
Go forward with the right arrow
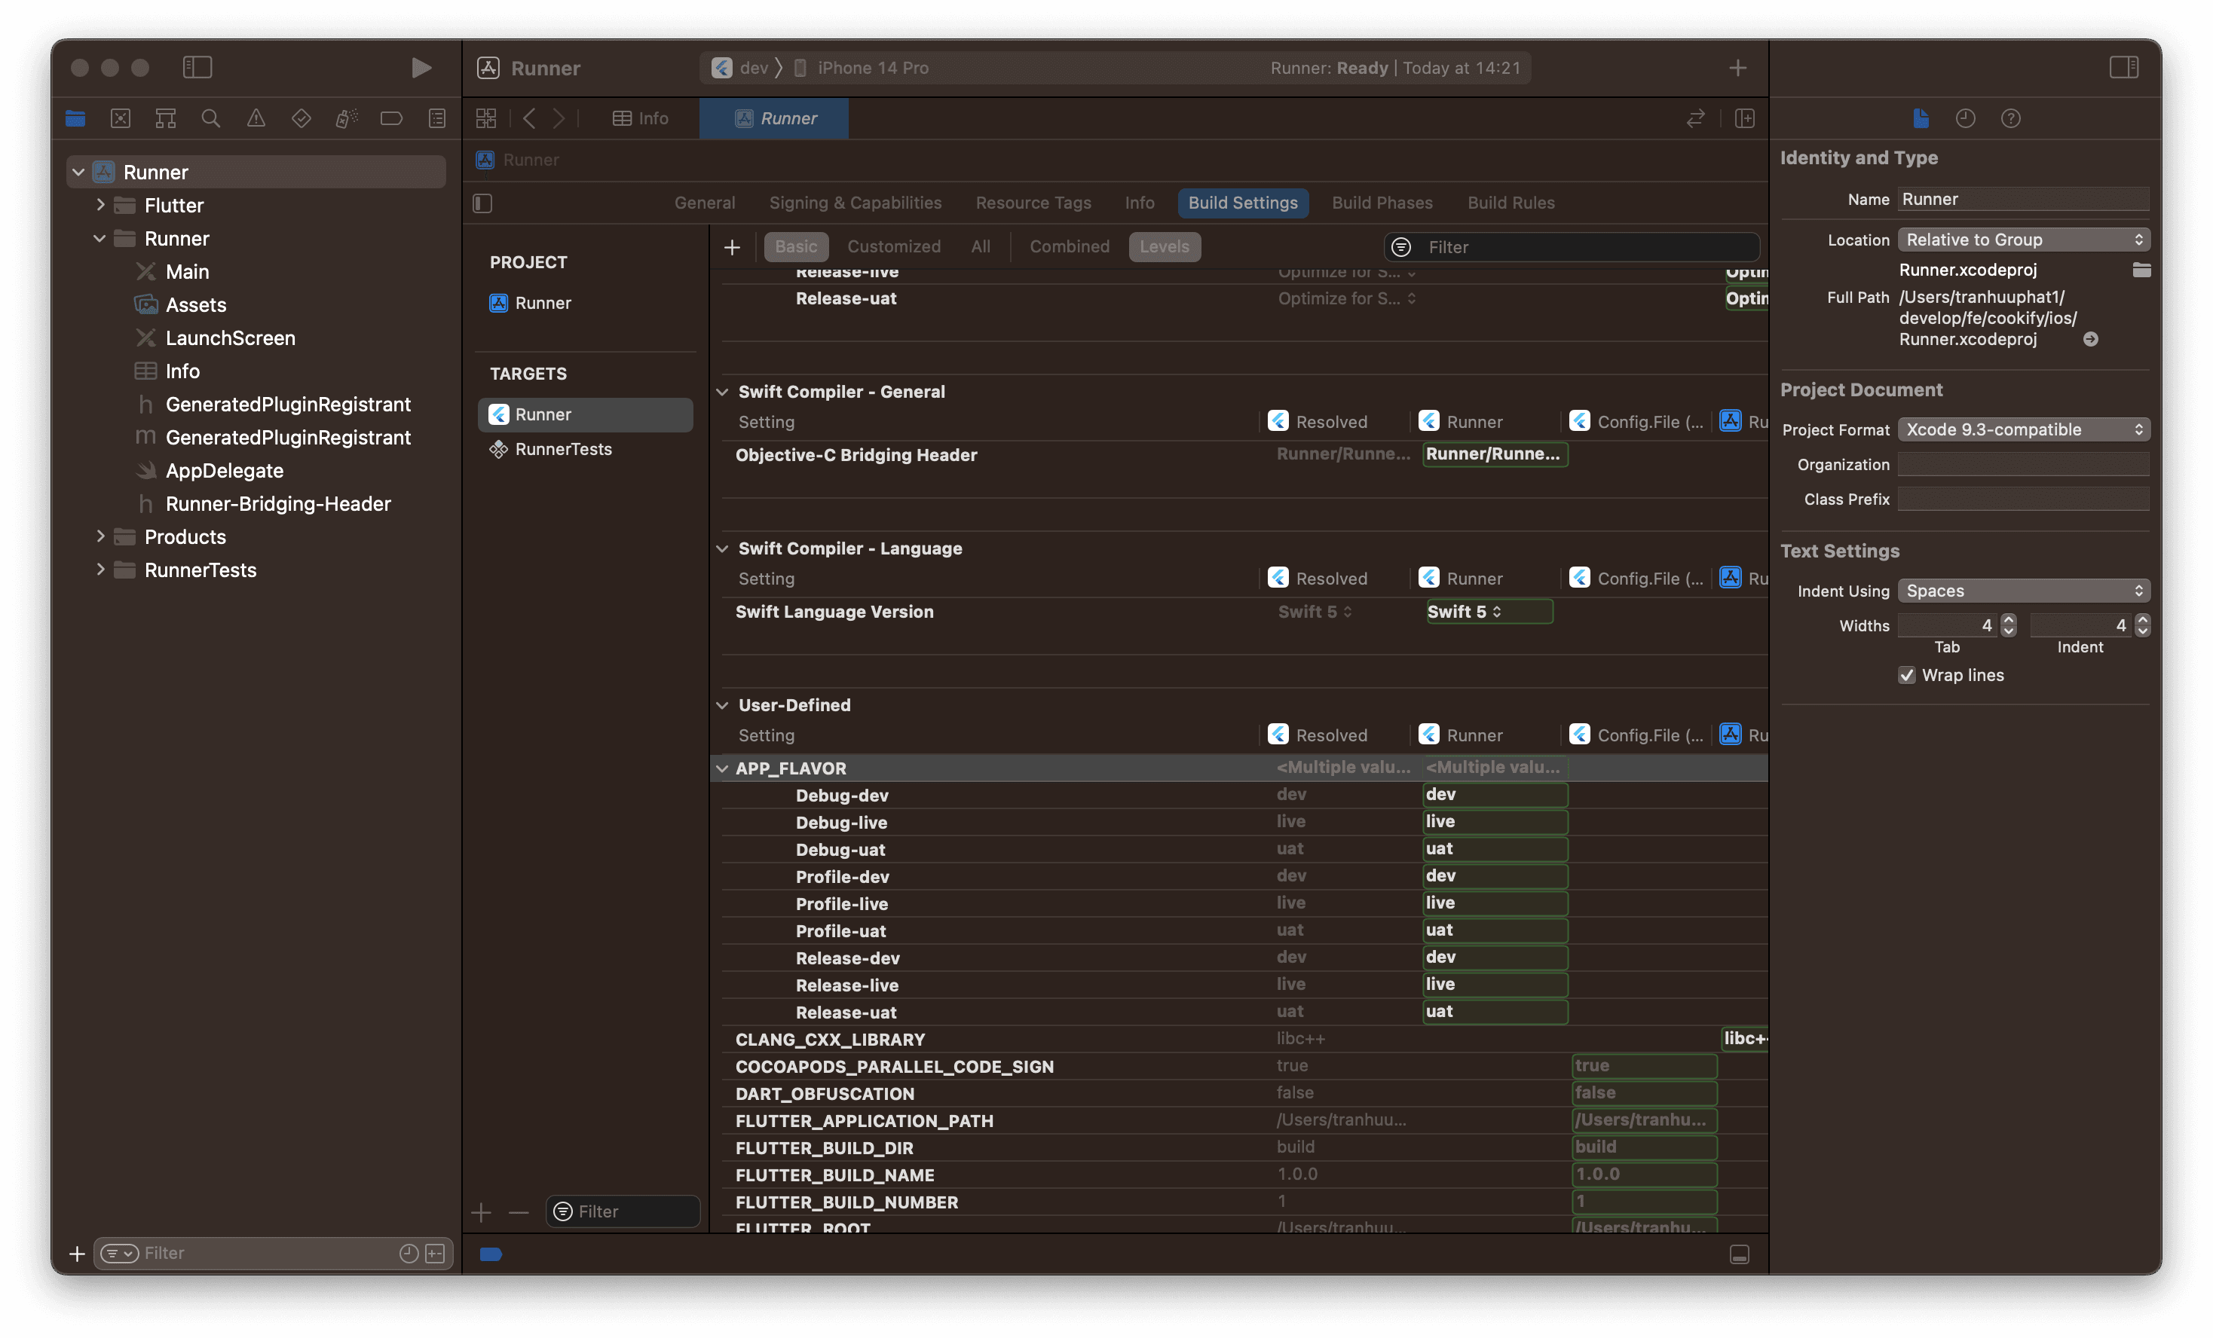tap(559, 118)
